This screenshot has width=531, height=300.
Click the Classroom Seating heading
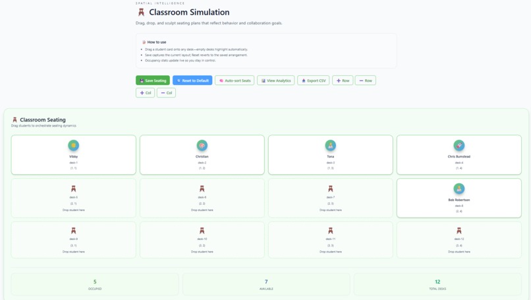(43, 119)
